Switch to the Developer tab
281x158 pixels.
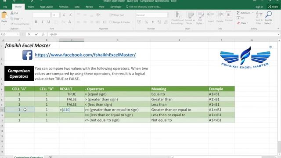click(116, 7)
